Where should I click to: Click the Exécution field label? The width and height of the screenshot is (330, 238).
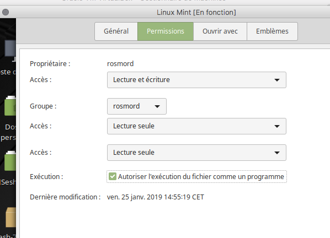pos(46,177)
